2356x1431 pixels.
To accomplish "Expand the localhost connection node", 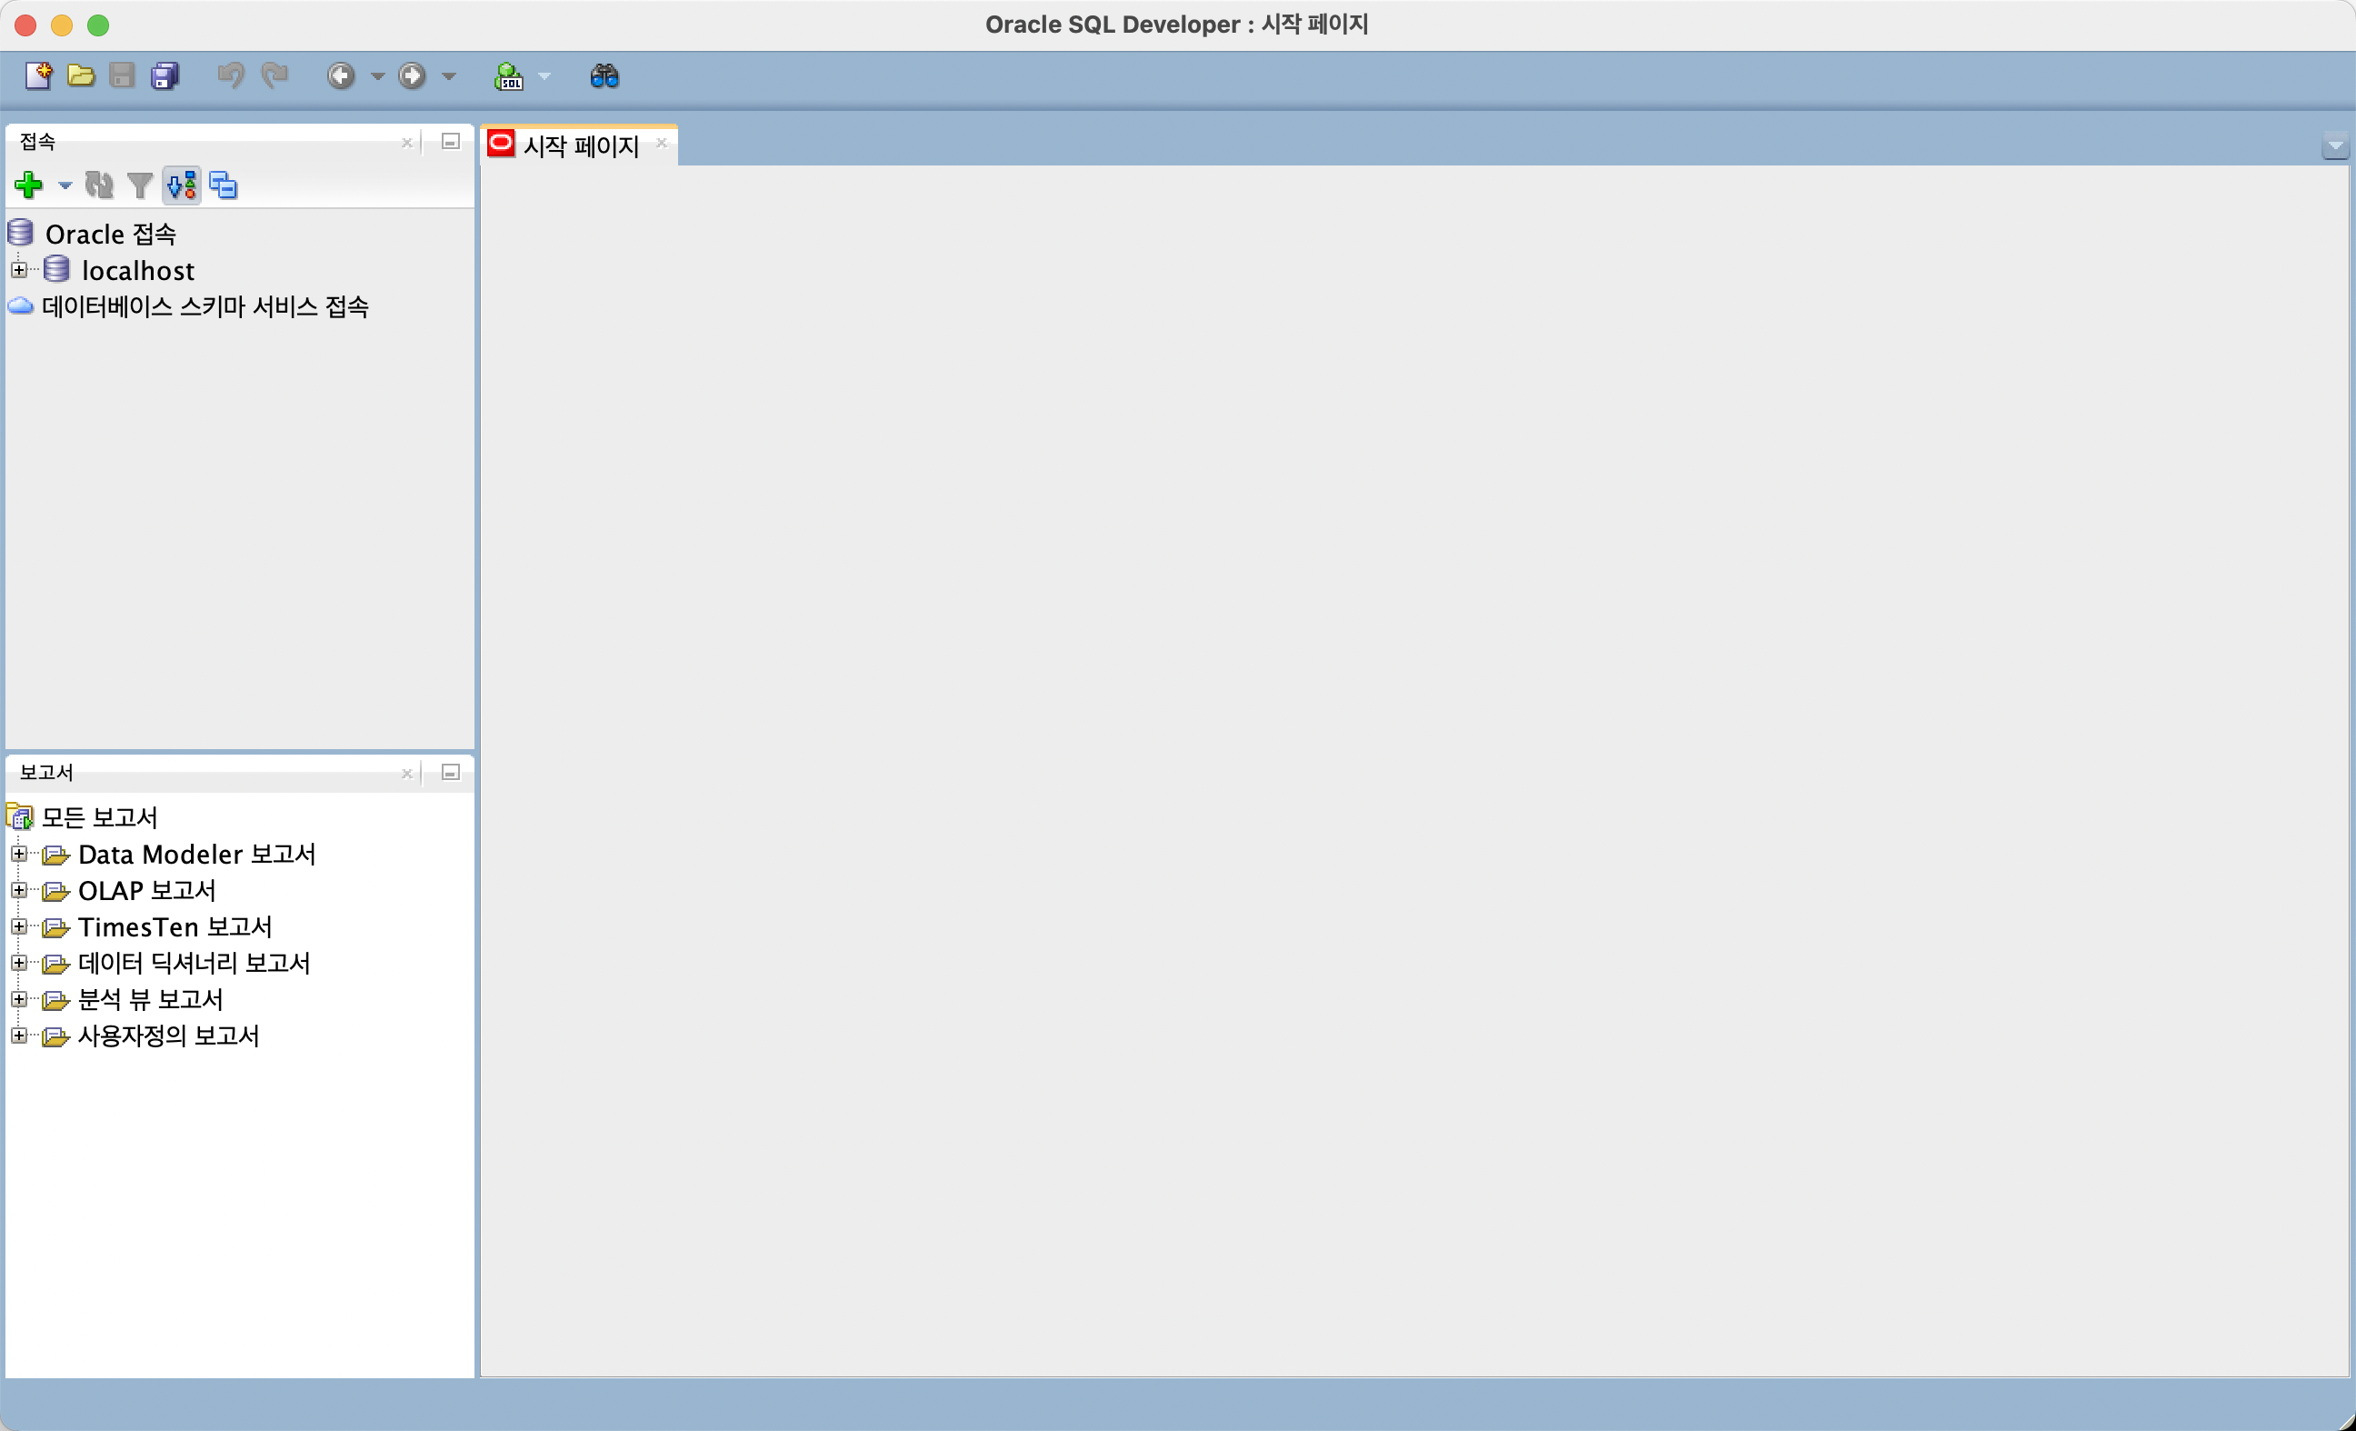I will pyautogui.click(x=18, y=270).
